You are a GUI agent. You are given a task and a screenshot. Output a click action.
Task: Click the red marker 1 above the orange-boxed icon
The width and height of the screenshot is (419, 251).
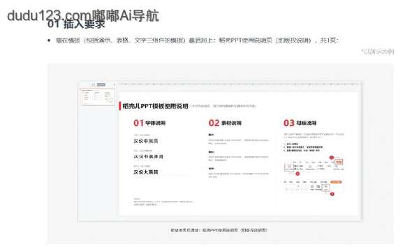click(x=331, y=158)
